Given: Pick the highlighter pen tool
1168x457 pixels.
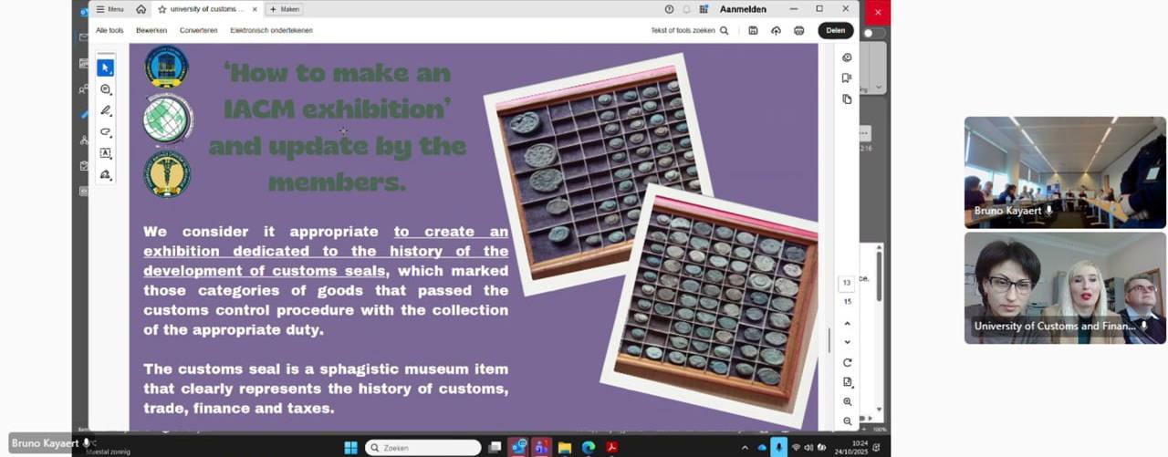Looking at the screenshot, I should 106,110.
